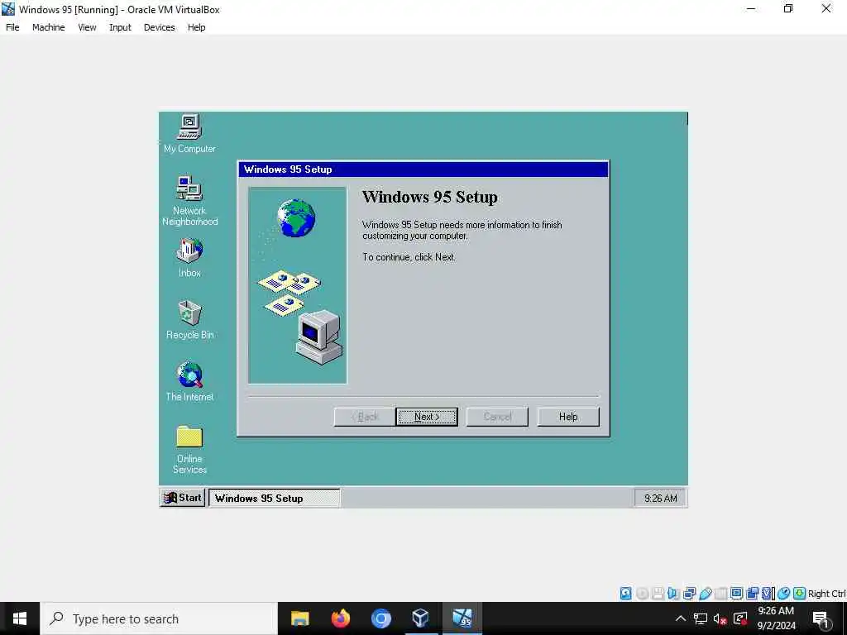Launch Chrome from the host taskbar
Image resolution: width=847 pixels, height=635 pixels.
pos(380,618)
